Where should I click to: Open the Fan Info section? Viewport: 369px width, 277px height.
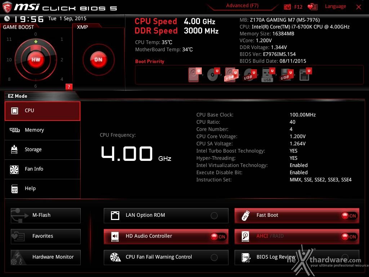(43, 170)
